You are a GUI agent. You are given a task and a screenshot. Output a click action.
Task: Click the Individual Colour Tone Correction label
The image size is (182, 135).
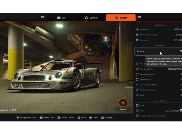click(x=153, y=116)
